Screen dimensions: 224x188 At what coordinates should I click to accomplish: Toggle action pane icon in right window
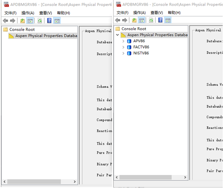tap(168, 20)
